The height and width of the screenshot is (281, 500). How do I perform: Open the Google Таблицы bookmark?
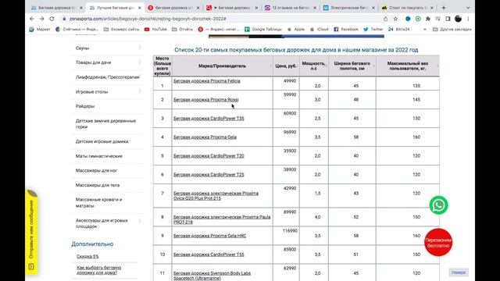tap(263, 30)
